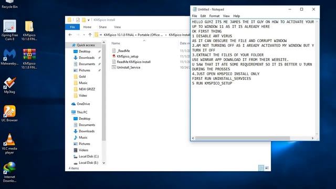Open the View ribbon tab in Explorer
The image size is (336, 189).
tap(117, 27)
